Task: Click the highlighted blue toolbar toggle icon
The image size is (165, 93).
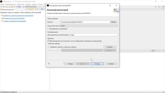Action: tap(19, 7)
